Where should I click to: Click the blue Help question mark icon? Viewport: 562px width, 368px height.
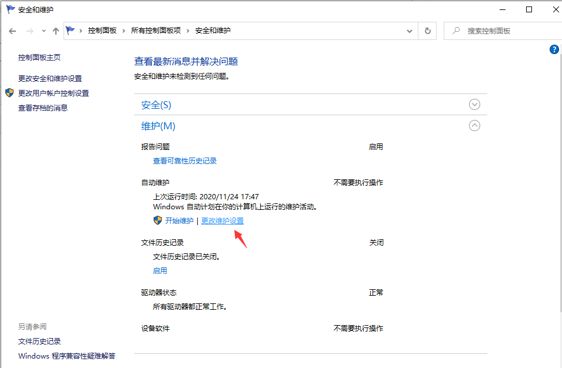point(554,49)
